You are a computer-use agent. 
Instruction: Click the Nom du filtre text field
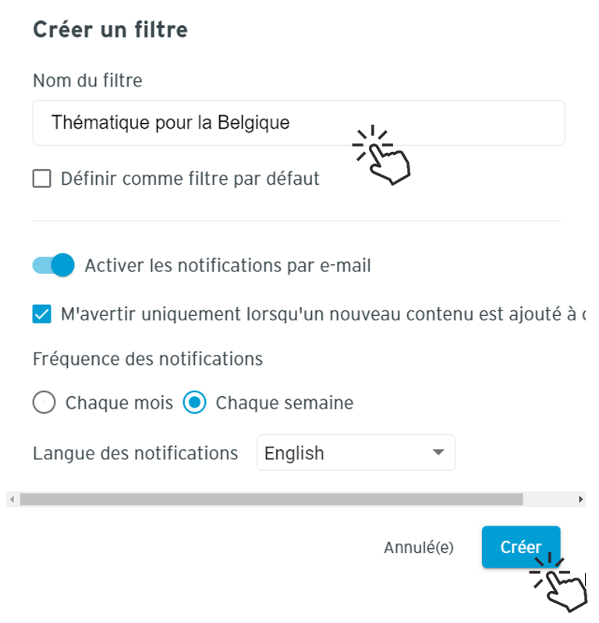pos(299,122)
